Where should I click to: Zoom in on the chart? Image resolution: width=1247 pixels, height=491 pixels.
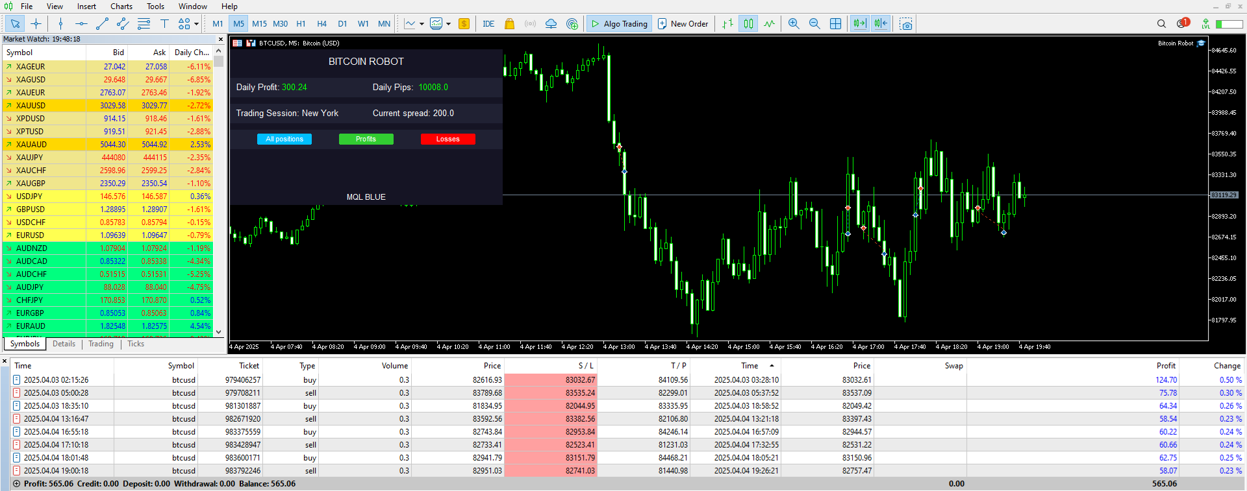coord(794,24)
